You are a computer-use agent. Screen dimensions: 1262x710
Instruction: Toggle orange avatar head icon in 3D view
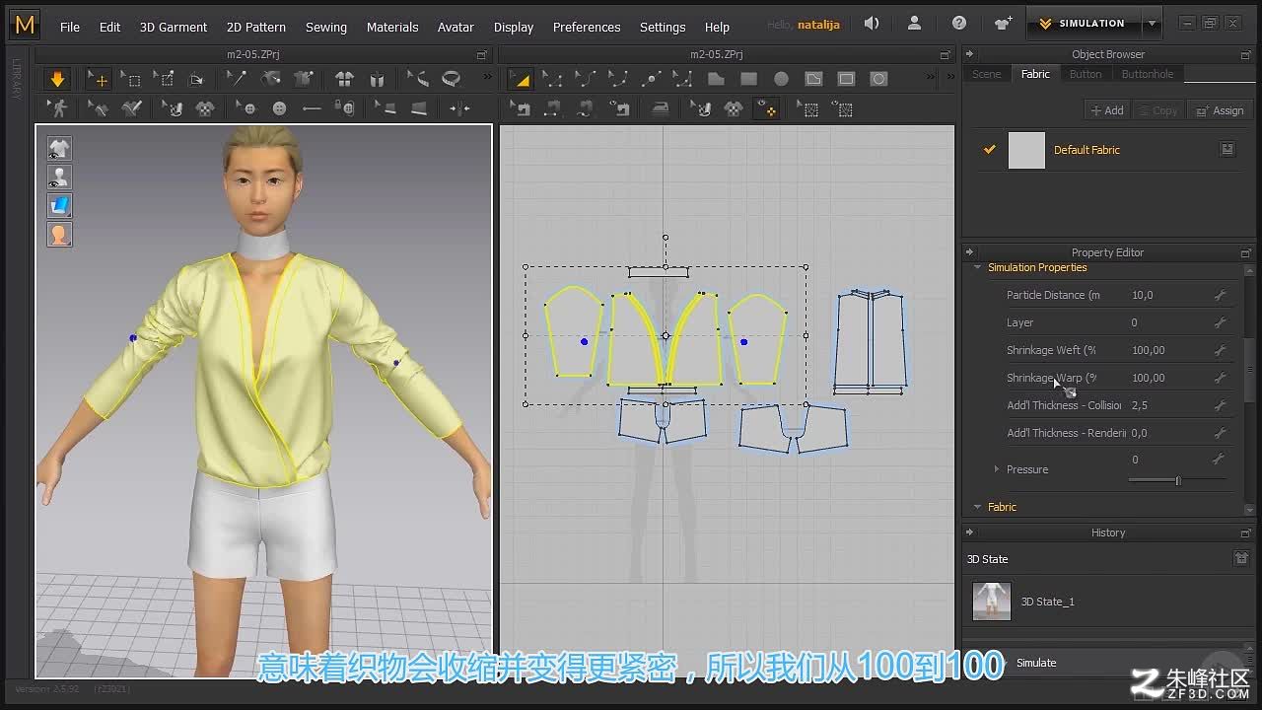59,235
